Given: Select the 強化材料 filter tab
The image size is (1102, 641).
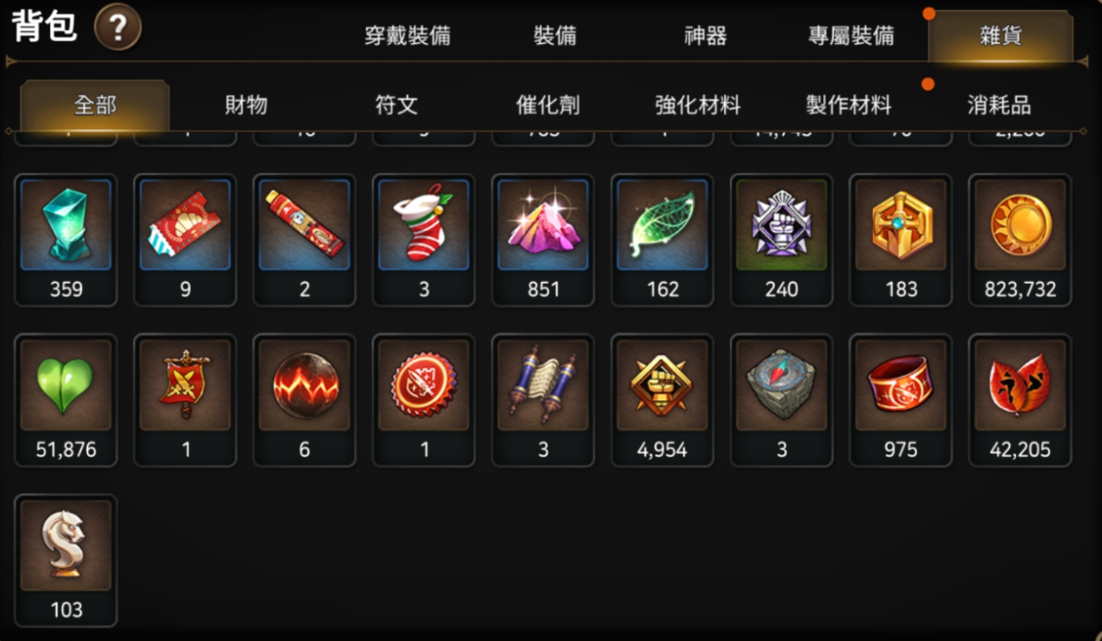Looking at the screenshot, I should tap(697, 106).
